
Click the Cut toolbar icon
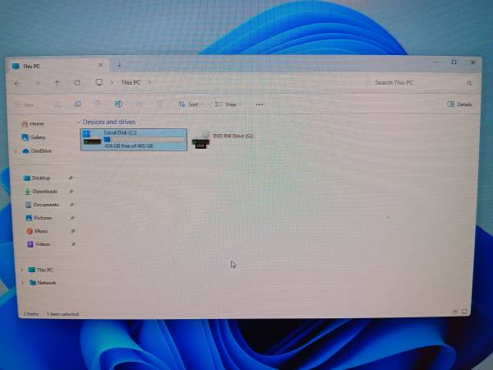[57, 104]
